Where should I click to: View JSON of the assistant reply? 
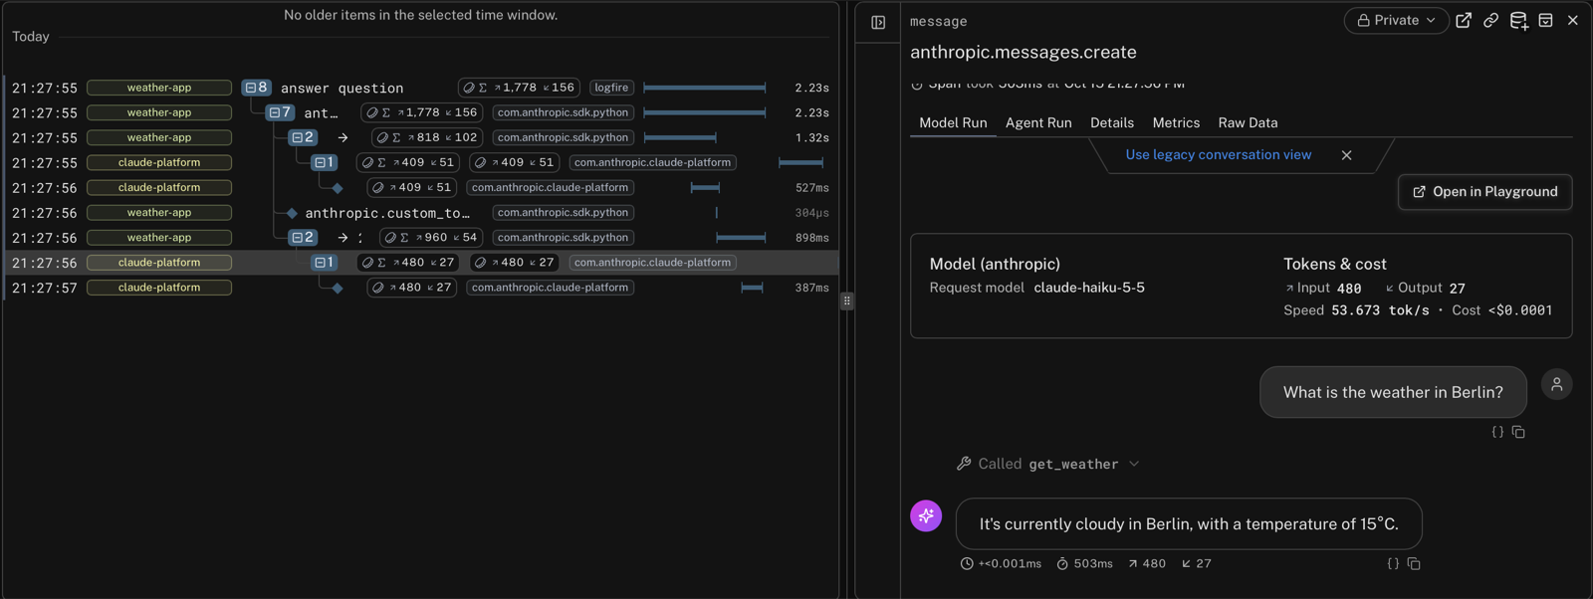coord(1393,563)
